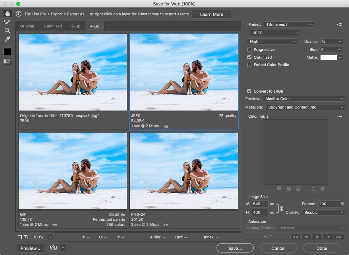Select the Eyedropper tool
349x255 pixels.
tap(7, 39)
